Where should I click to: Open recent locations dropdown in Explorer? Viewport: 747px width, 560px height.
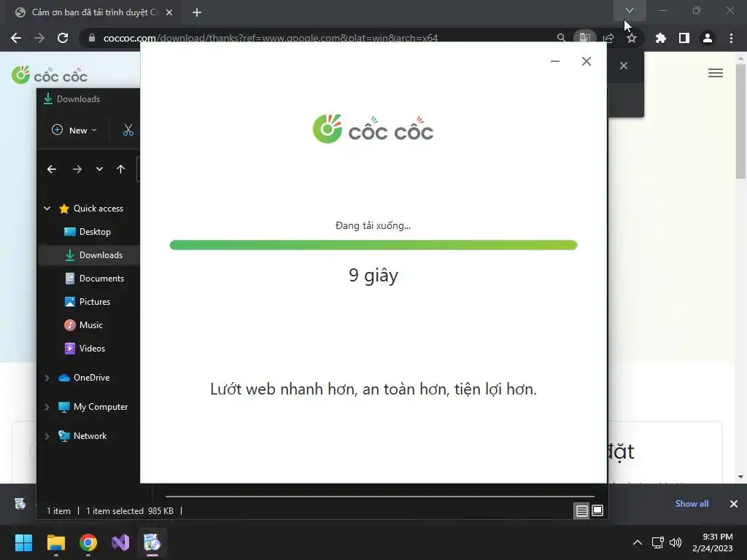pyautogui.click(x=99, y=169)
